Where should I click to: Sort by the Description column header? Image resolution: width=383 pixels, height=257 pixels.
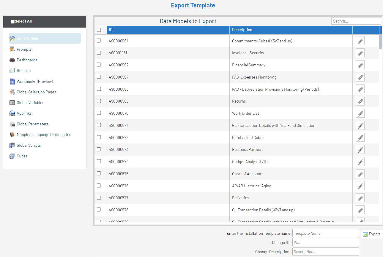[242, 30]
